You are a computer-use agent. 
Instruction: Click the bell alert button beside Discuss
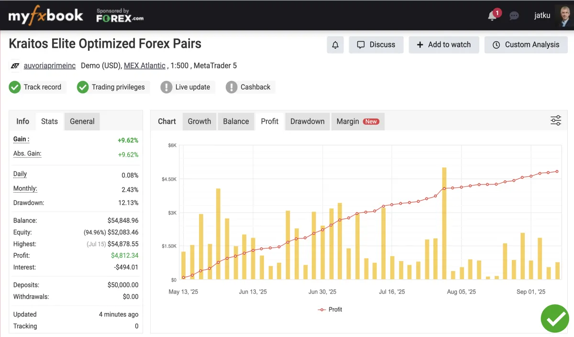(335, 45)
